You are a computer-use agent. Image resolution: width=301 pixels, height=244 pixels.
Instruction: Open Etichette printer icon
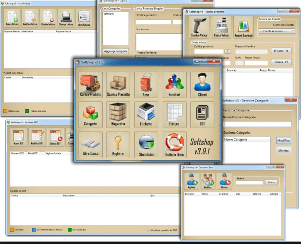tap(146, 115)
